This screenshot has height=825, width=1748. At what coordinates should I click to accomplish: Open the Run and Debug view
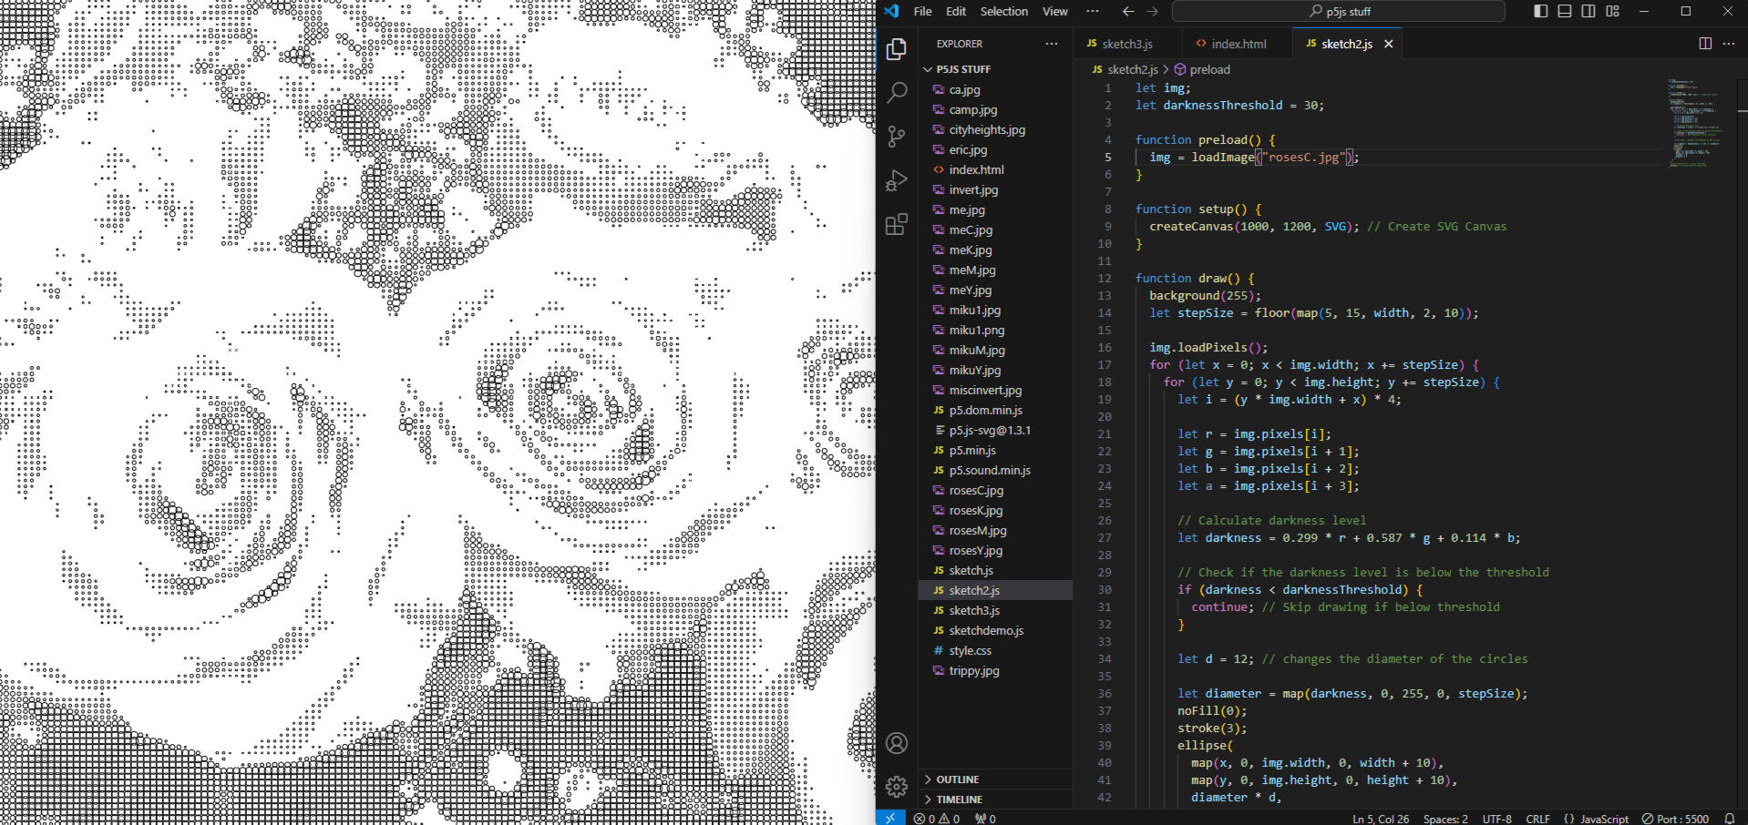897,180
